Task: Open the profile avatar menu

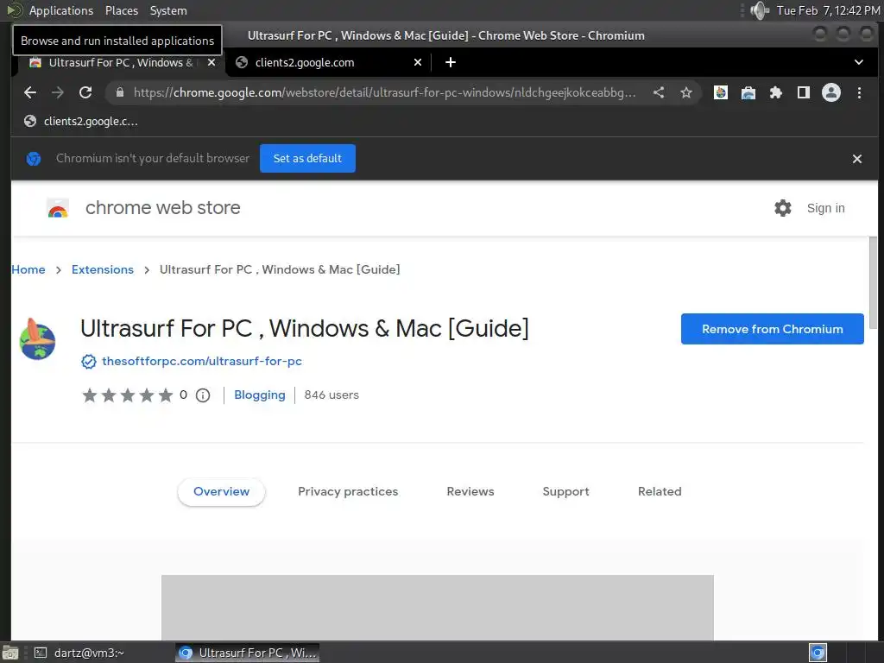Action: point(831,92)
